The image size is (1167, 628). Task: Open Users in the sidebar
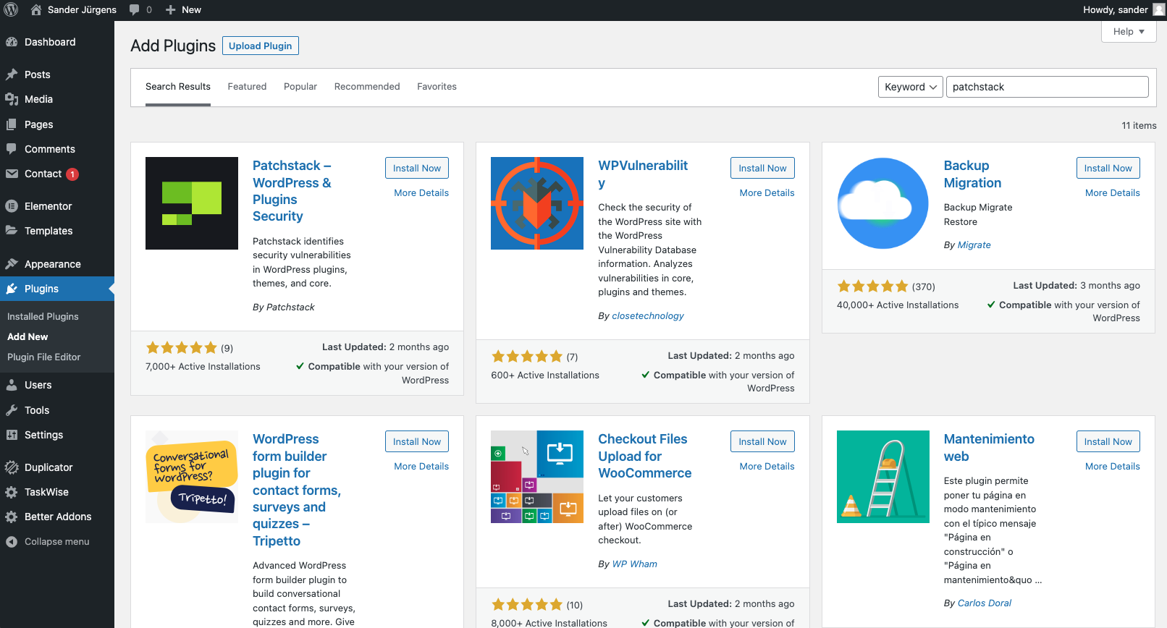click(57, 385)
